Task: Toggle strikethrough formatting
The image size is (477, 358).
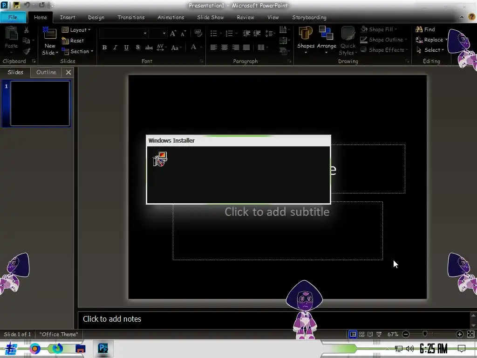Action: (149, 47)
